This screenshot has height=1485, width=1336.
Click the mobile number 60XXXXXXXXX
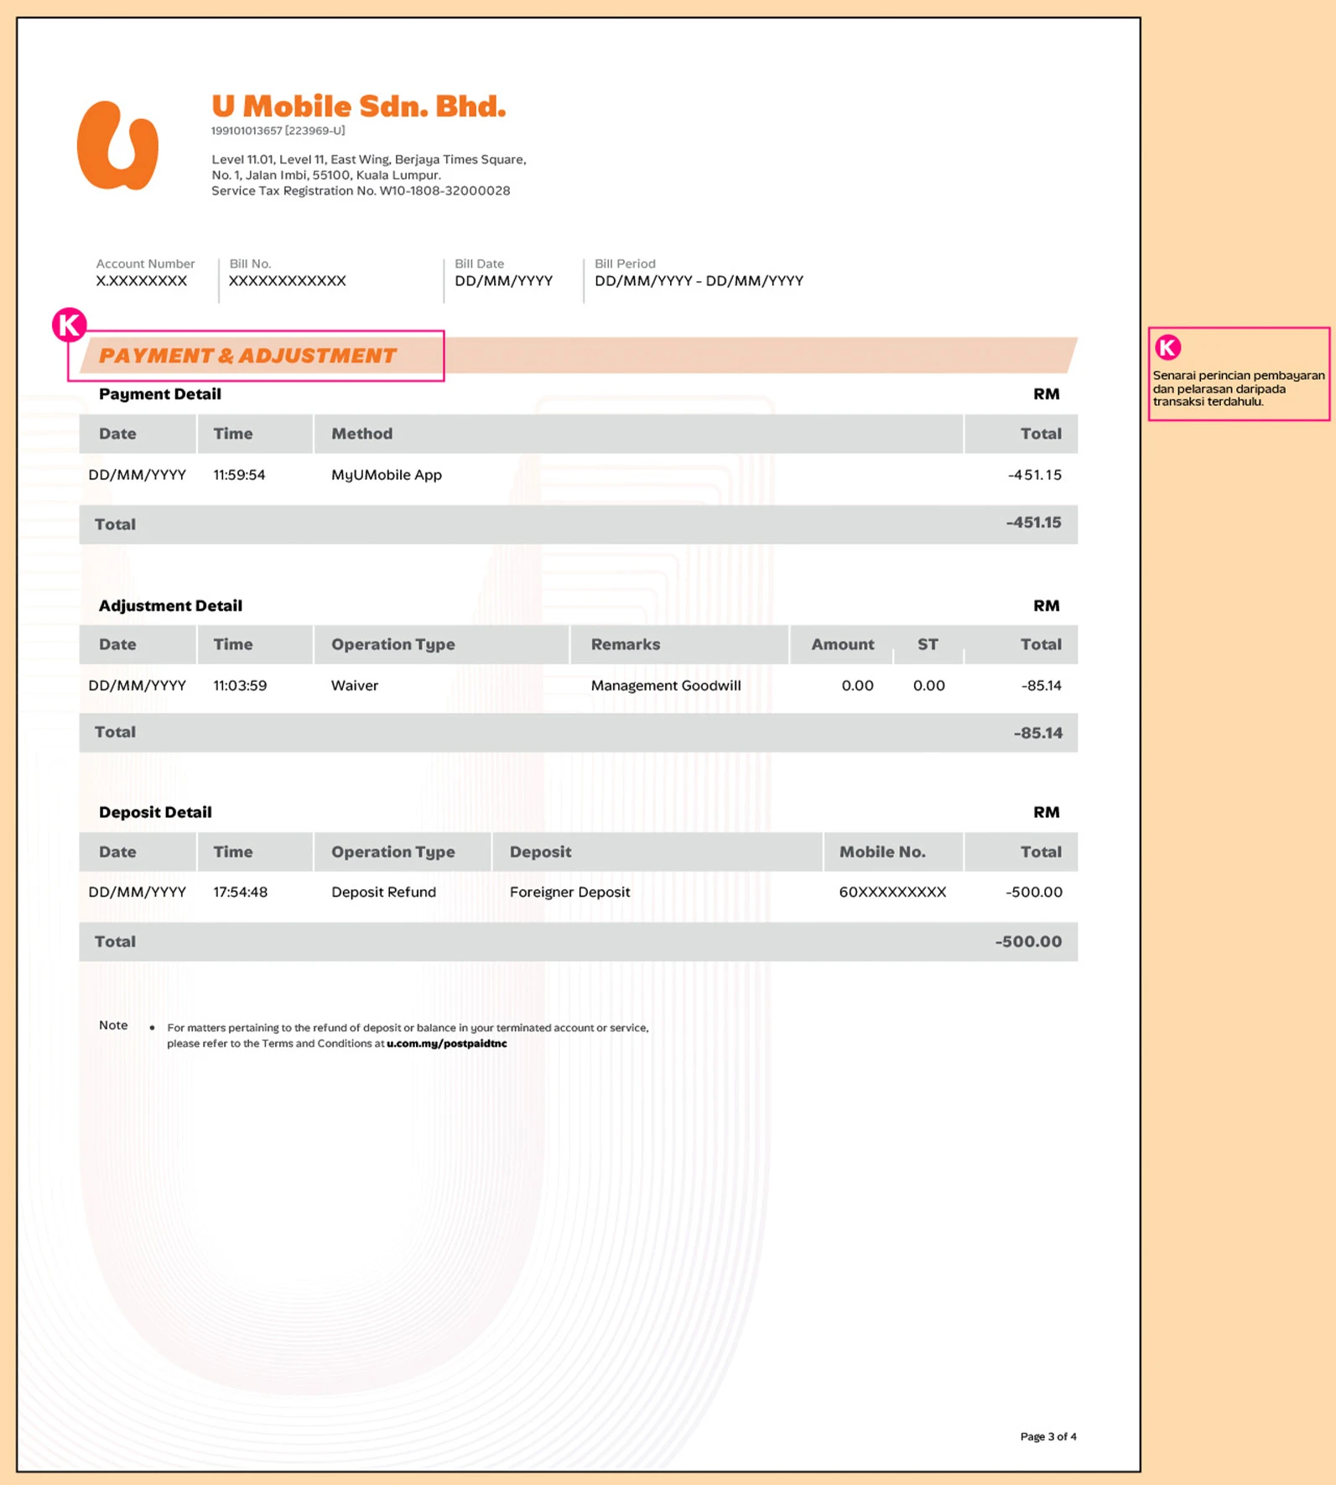tap(893, 892)
